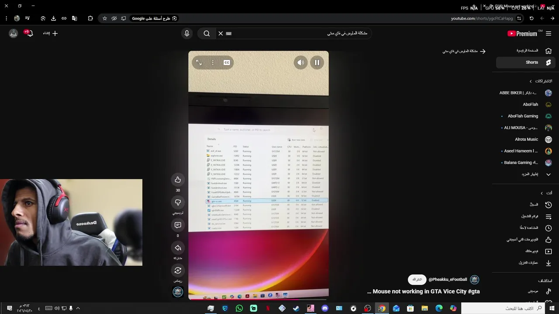Screen dimensions: 559x314
Task: Open the browser extensions puzzle icon
Action: [90, 18]
